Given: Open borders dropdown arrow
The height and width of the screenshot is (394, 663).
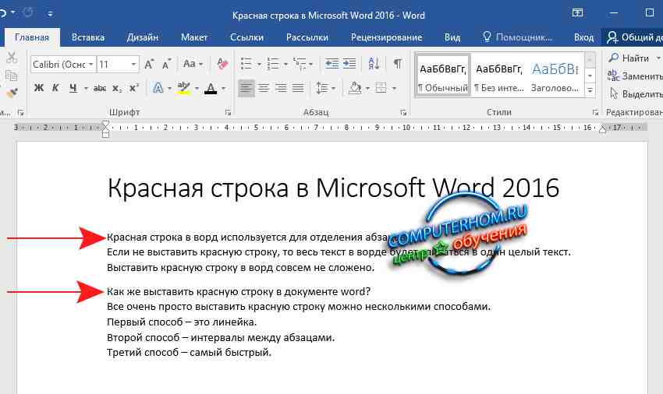Looking at the screenshot, I should [394, 89].
